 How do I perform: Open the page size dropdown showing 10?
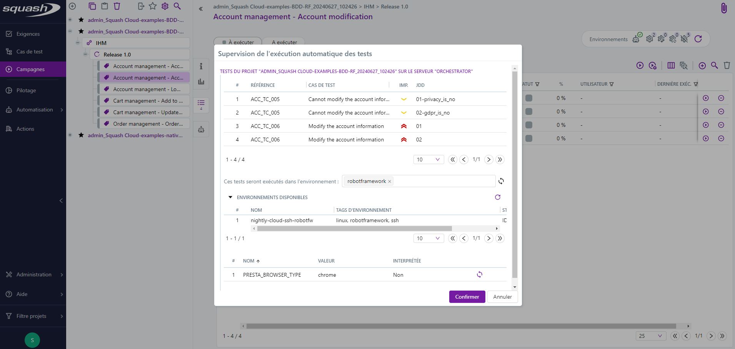(428, 159)
